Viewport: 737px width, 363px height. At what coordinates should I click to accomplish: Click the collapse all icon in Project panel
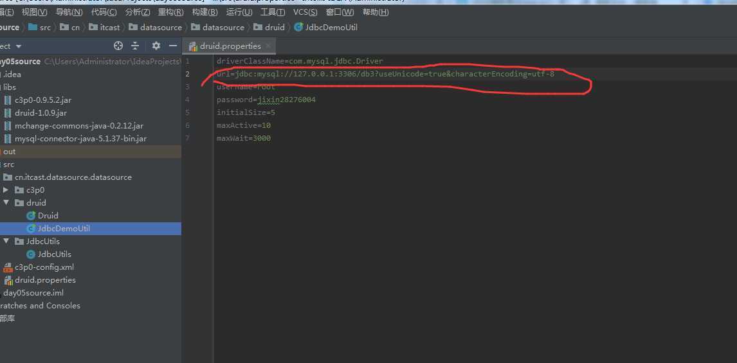click(x=135, y=46)
